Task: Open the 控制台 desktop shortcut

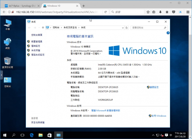Action: [x=7, y=82]
